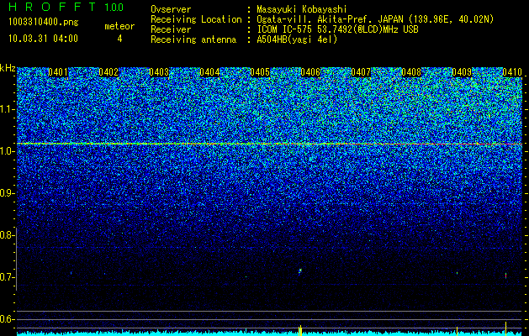Click the A504HB(yagi 4el) antenna text

(x=297, y=39)
